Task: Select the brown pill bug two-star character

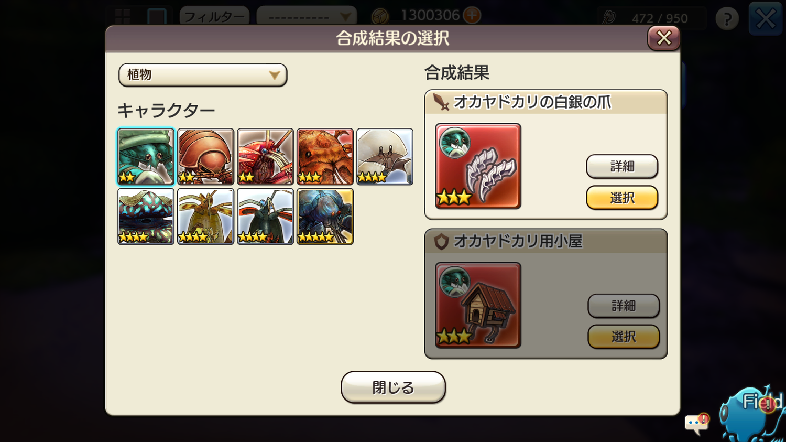Action: [x=205, y=156]
